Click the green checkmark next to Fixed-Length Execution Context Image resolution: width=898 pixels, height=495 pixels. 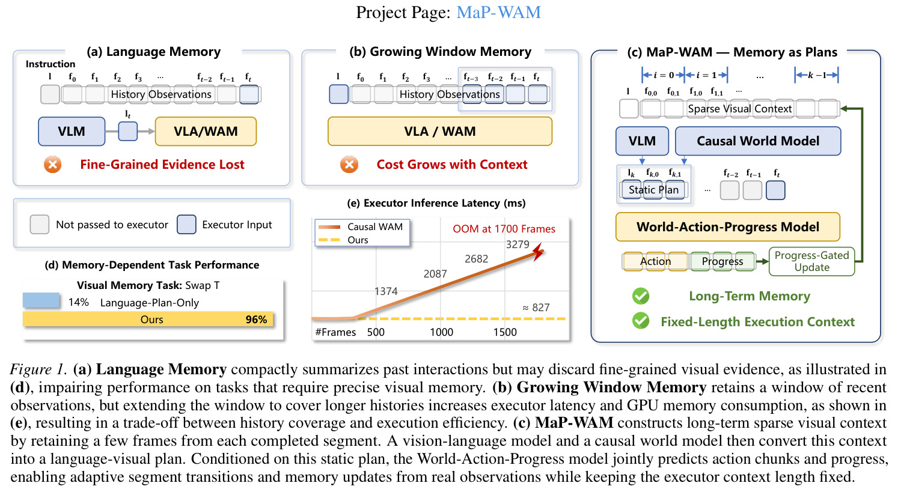tap(641, 321)
